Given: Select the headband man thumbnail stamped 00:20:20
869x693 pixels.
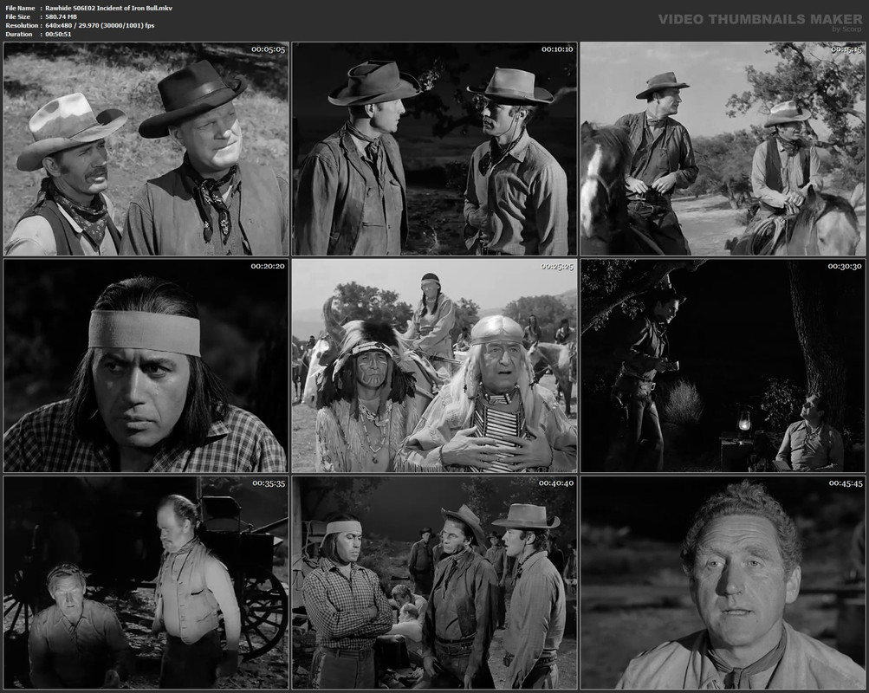Looking at the screenshot, I should [146, 366].
